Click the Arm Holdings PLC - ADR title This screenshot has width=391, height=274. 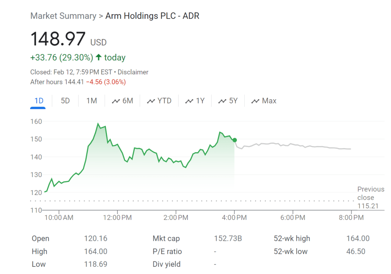pyautogui.click(x=152, y=16)
